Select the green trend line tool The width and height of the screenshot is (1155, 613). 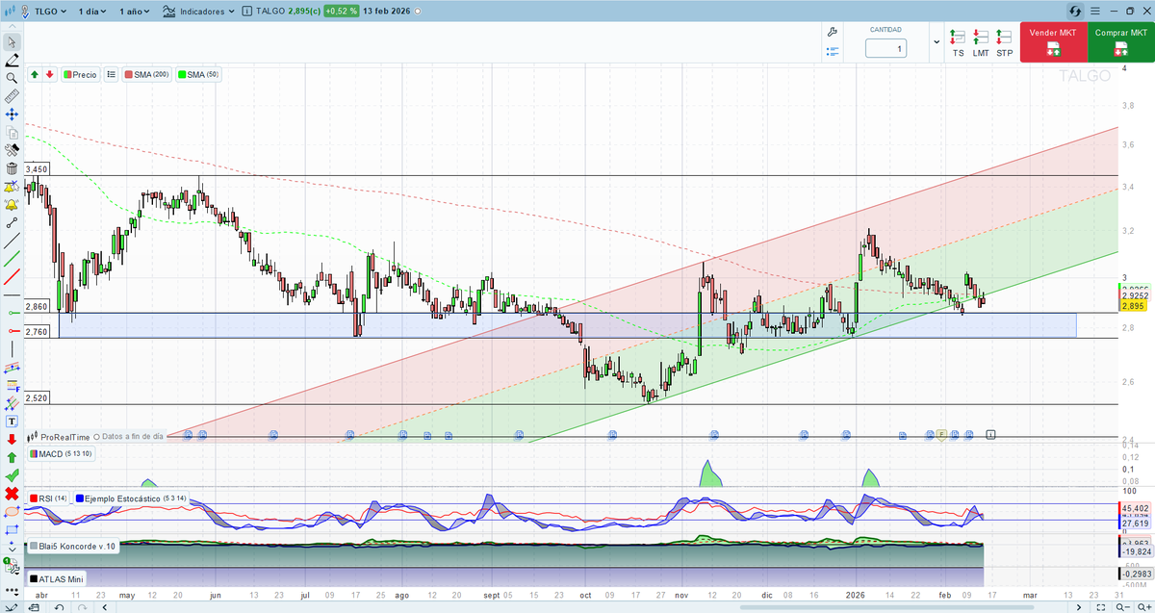(x=12, y=259)
